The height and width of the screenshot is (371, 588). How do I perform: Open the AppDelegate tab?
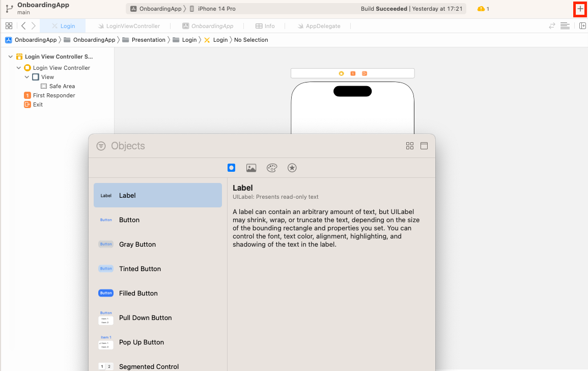(x=322, y=25)
